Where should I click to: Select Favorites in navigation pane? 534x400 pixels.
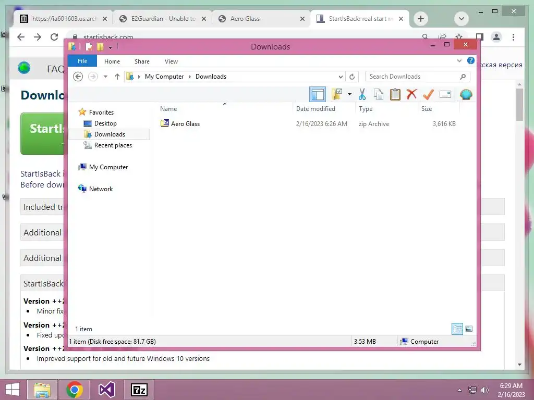click(x=101, y=113)
